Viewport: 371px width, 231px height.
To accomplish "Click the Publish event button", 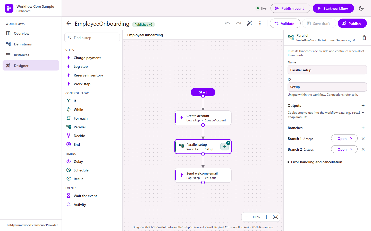I will tap(290, 8).
